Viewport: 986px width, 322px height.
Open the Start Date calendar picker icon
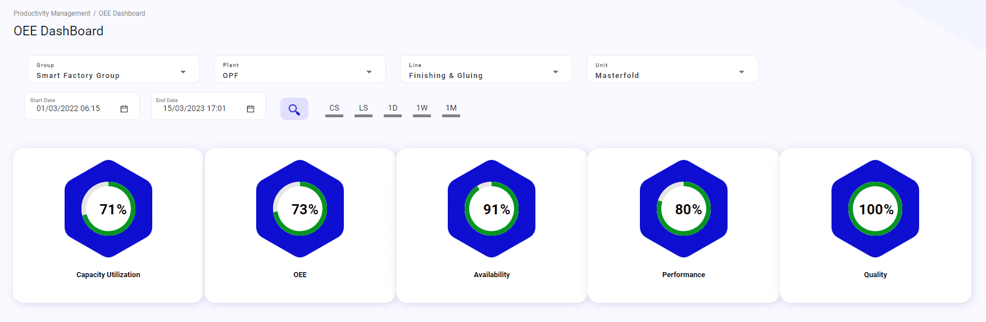click(124, 109)
